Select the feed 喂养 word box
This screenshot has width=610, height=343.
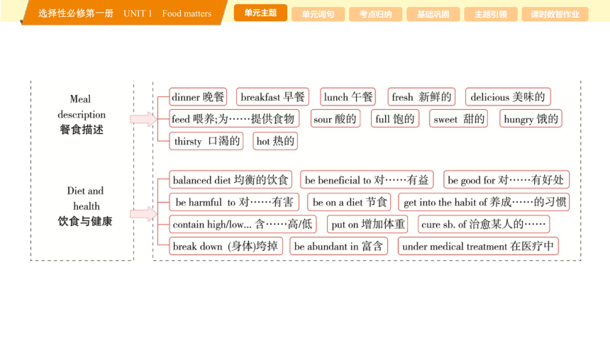tap(234, 118)
